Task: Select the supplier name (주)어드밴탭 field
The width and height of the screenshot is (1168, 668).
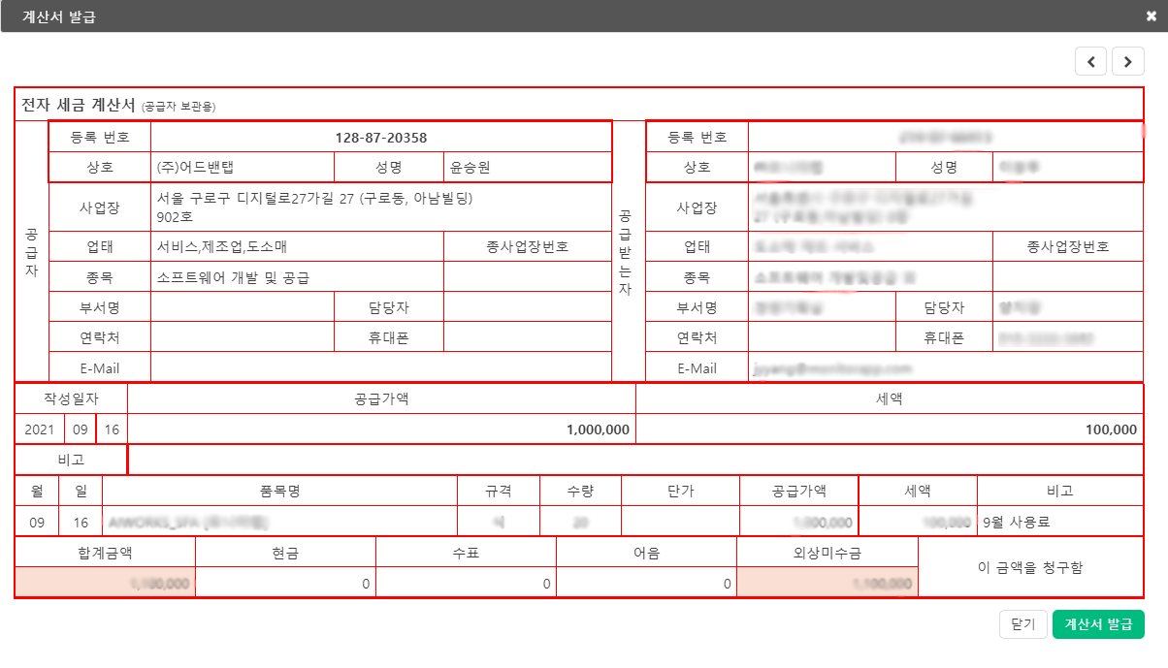Action: click(x=243, y=167)
